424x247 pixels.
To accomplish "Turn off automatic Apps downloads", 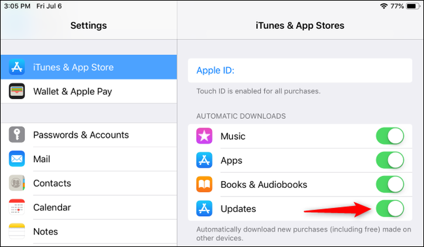I will point(390,160).
